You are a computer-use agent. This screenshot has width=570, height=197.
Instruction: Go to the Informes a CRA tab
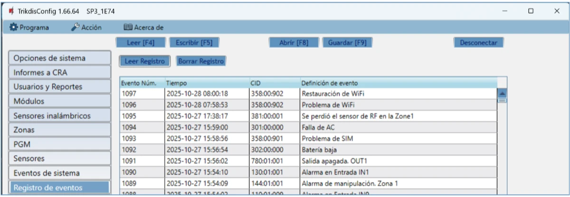59,72
